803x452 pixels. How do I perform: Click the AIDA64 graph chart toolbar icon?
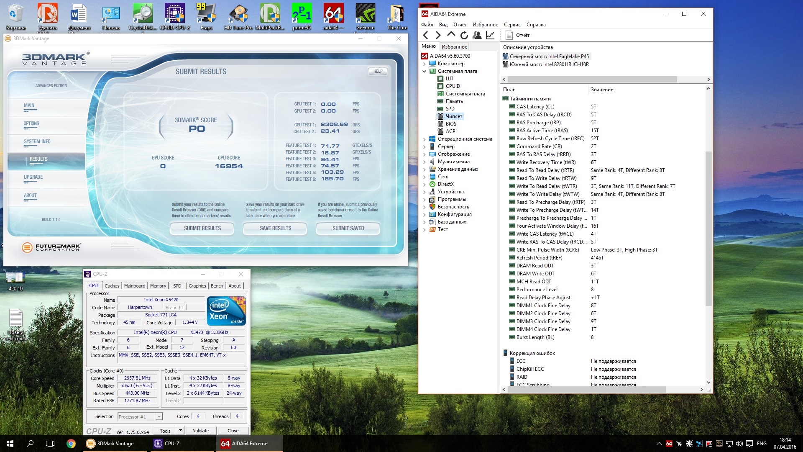pyautogui.click(x=490, y=36)
